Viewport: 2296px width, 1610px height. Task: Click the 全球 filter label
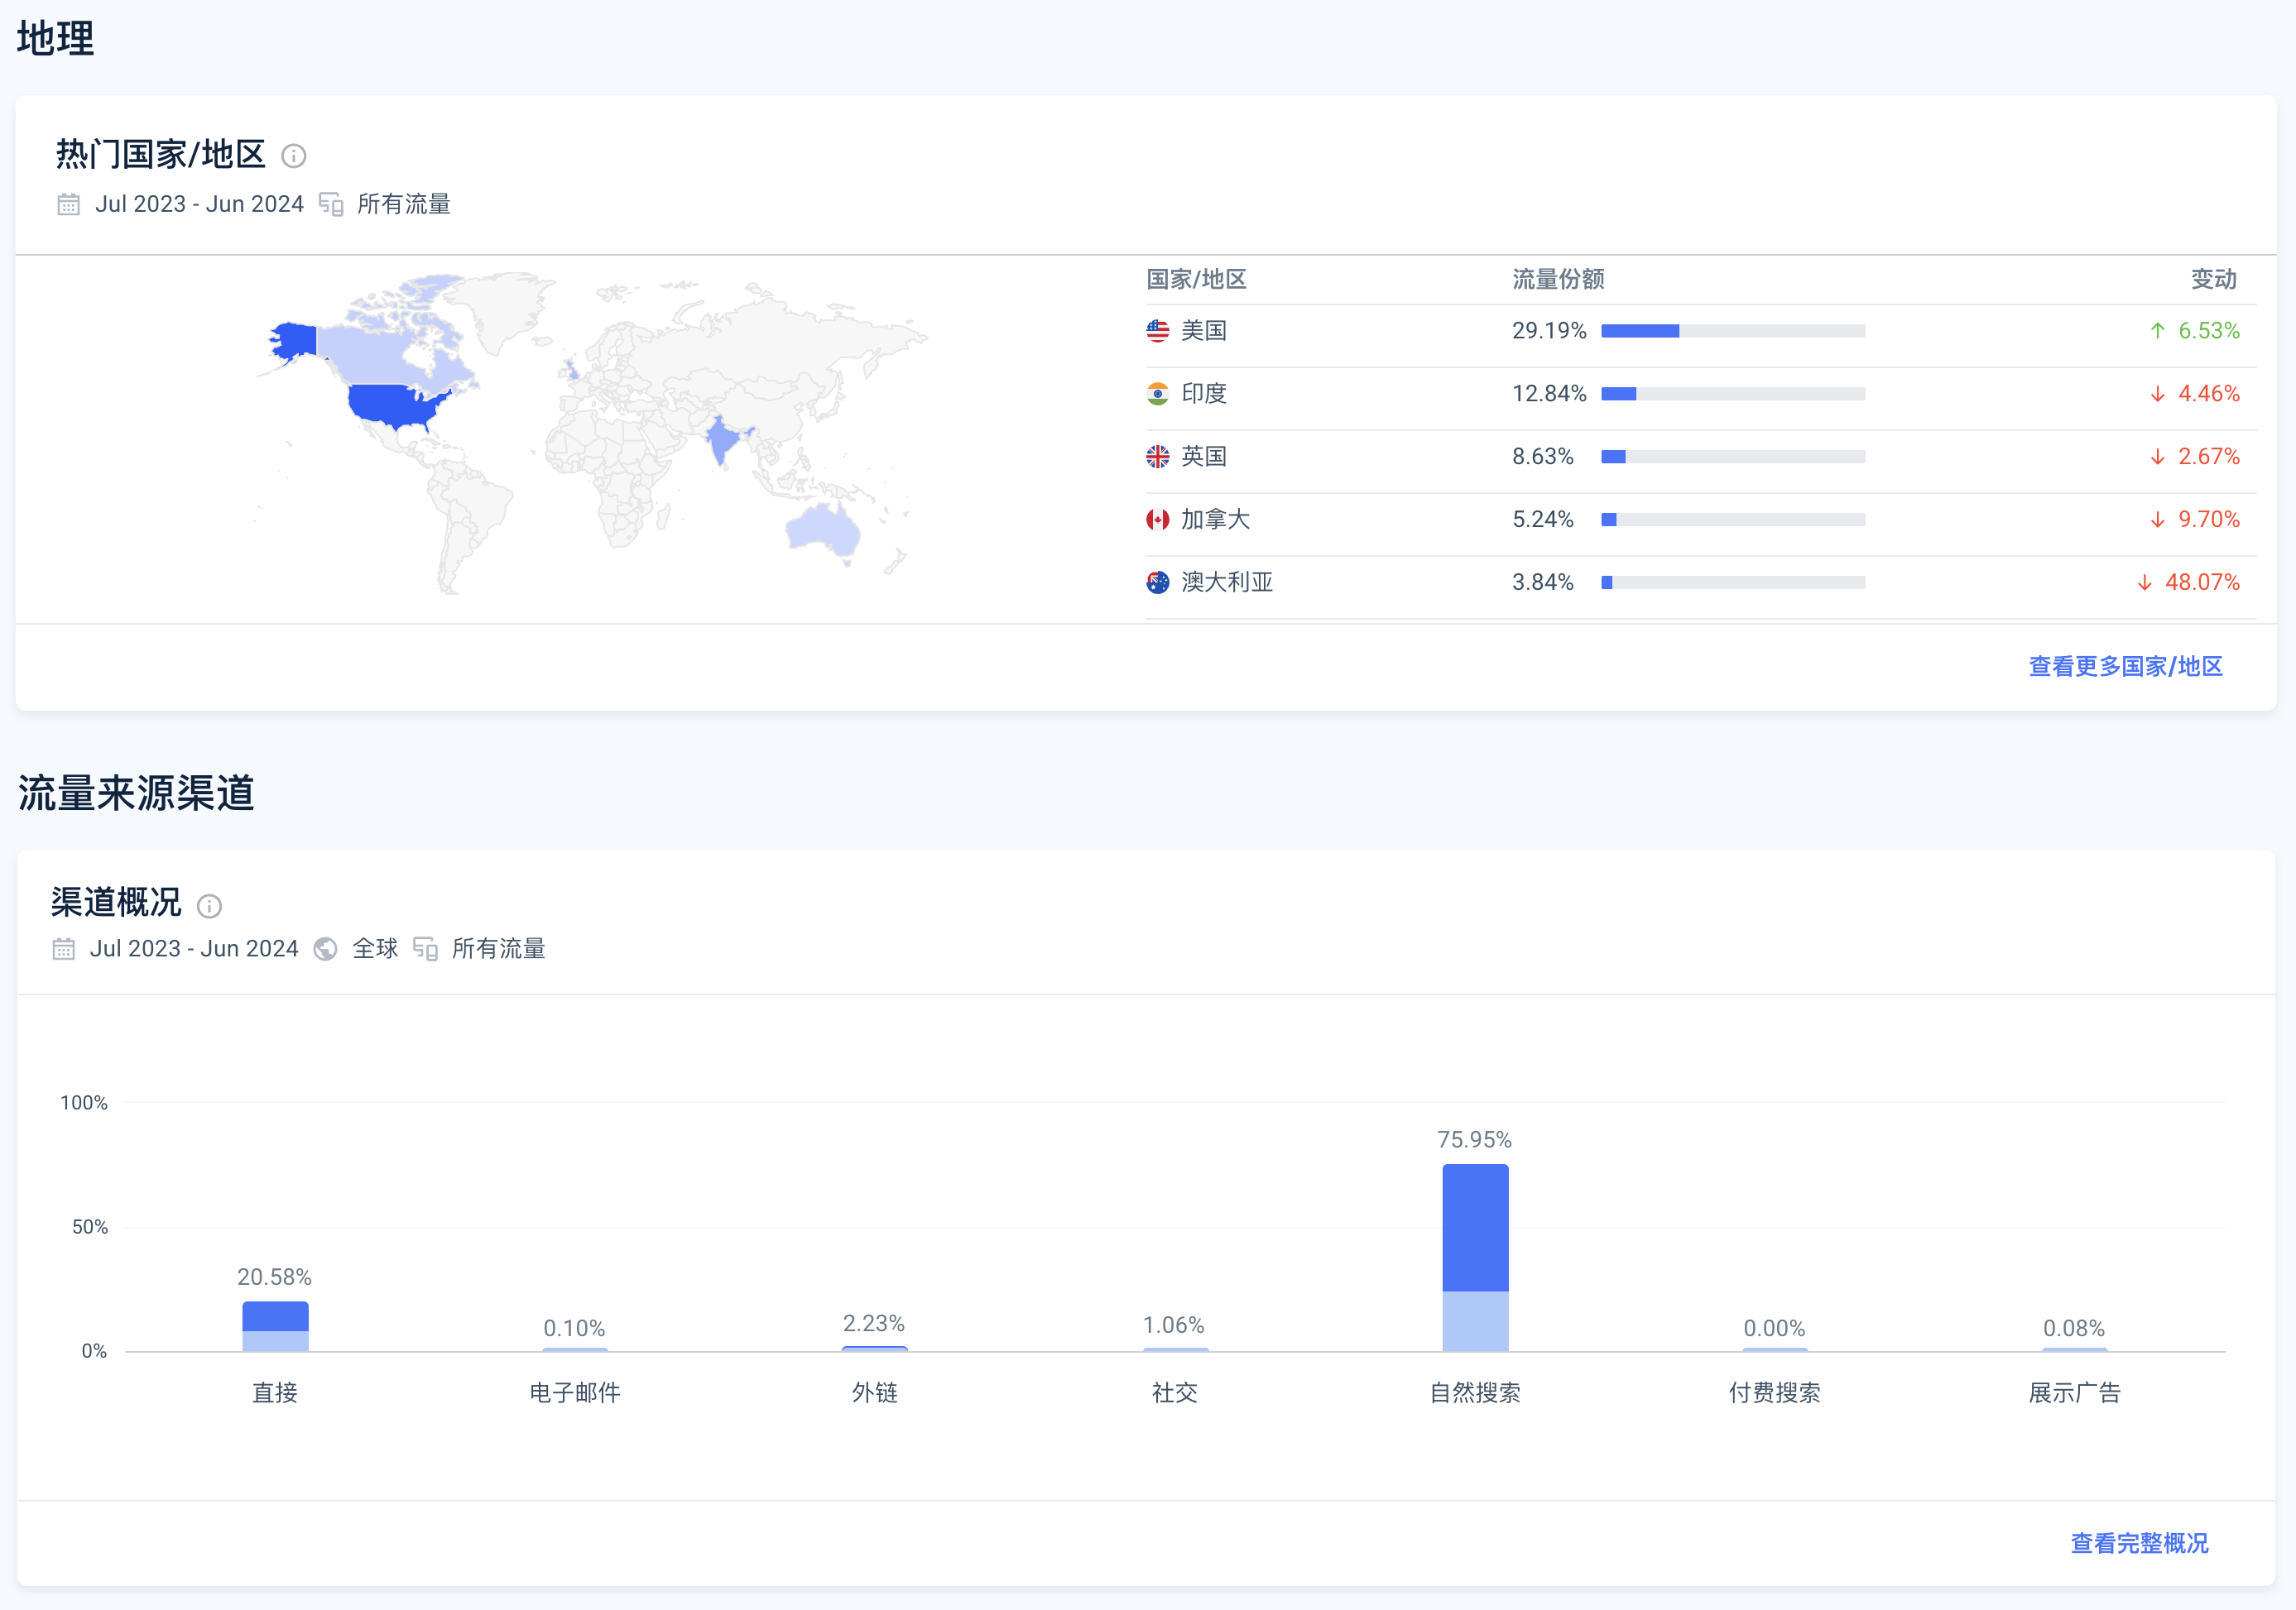pyautogui.click(x=375, y=948)
